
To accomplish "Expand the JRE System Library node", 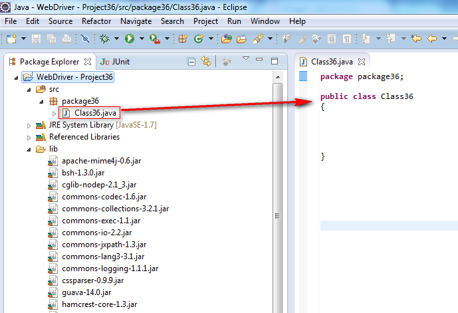I will (29, 126).
